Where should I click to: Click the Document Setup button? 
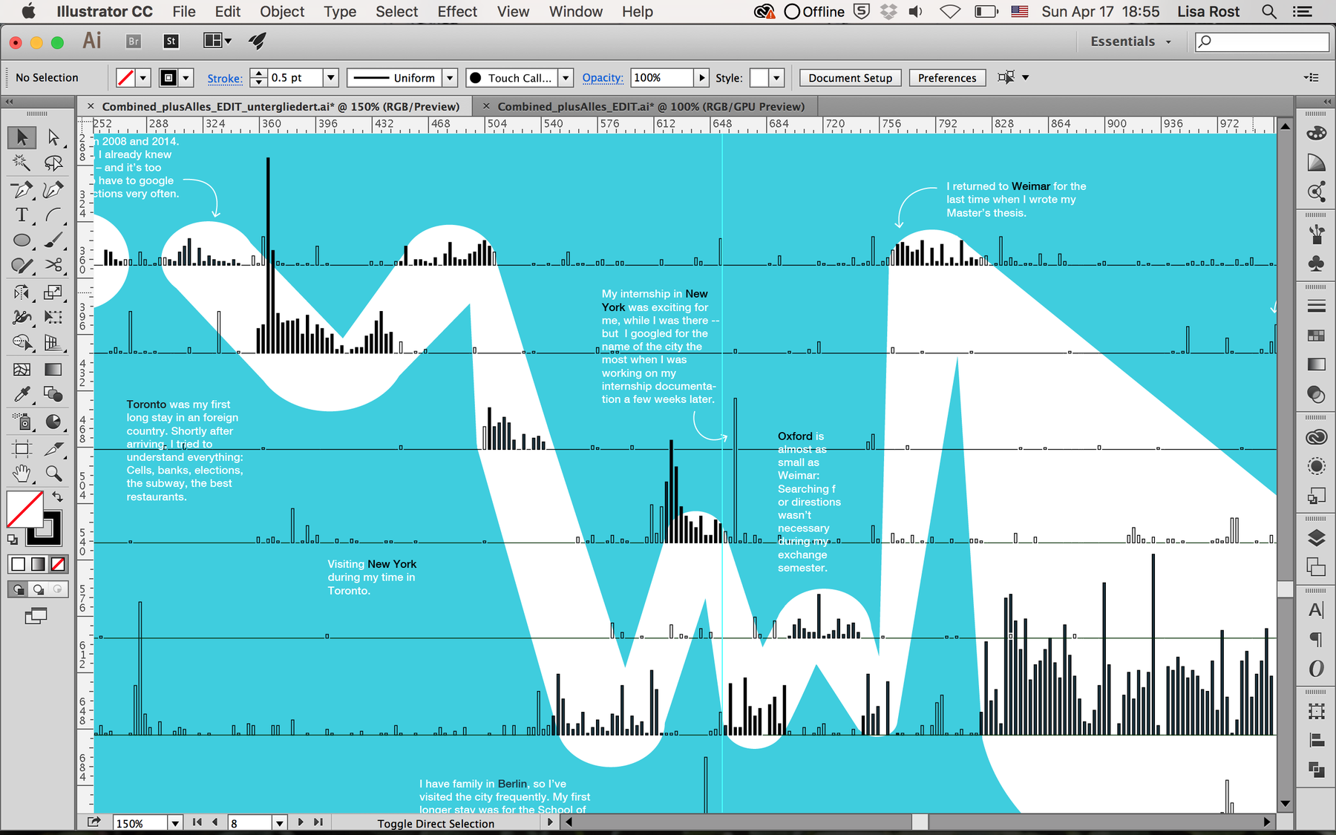850,78
